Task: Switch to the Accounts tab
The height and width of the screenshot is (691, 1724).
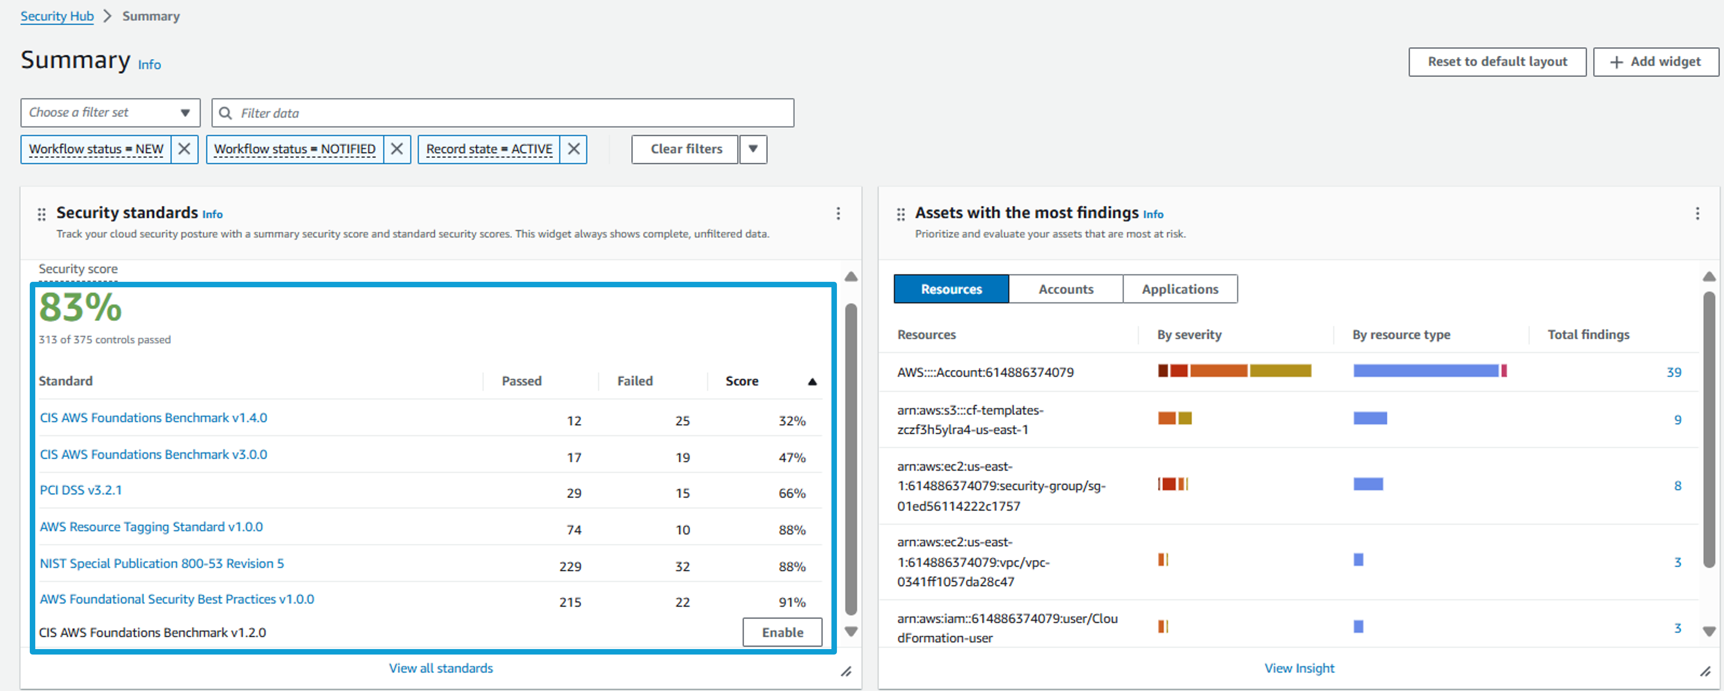Action: pos(1065,289)
